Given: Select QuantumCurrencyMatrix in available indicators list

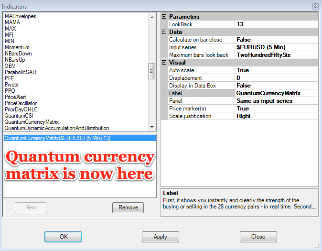Looking at the screenshot, I should pos(32,122).
